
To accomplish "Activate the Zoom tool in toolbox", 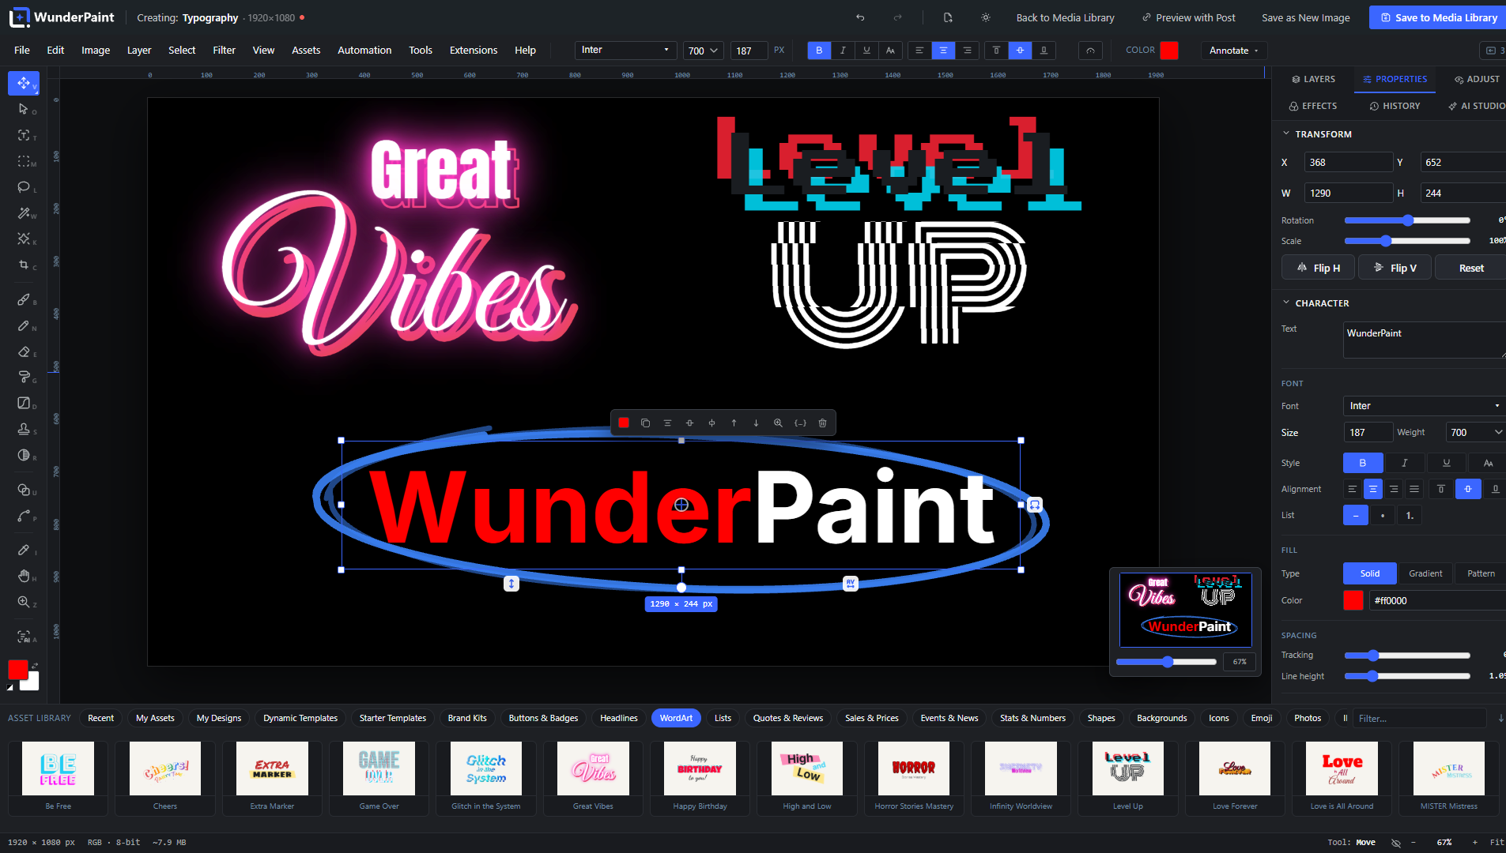I will coord(24,602).
